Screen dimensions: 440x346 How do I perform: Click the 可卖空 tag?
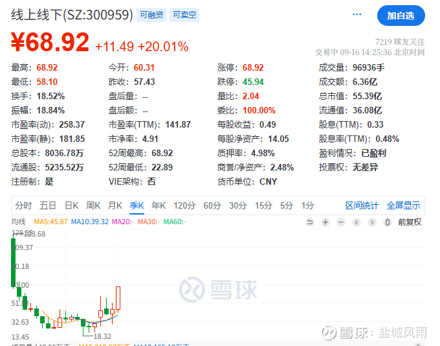click(x=184, y=15)
